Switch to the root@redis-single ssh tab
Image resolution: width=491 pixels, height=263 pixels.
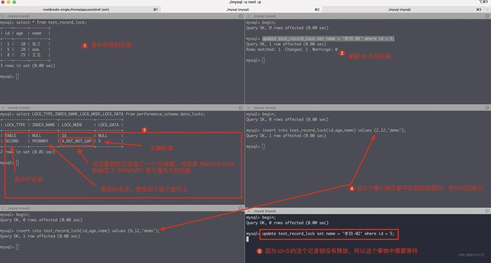tap(80, 9)
